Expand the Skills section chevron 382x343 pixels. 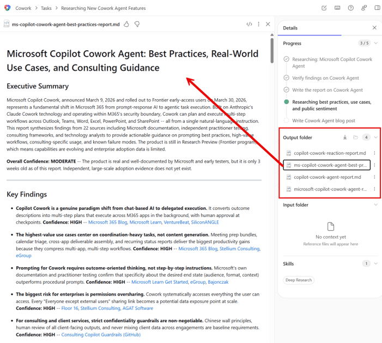pyautogui.click(x=375, y=264)
